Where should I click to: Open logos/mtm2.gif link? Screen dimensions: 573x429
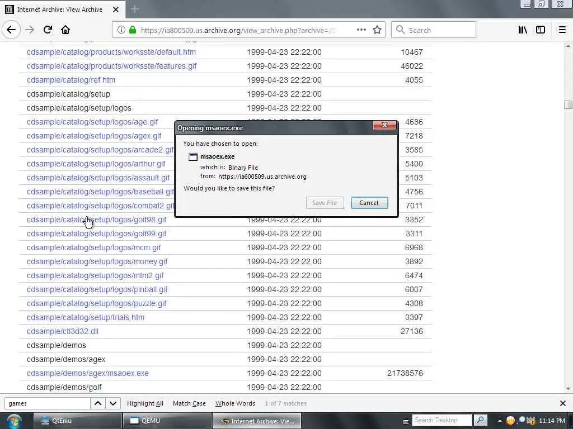coord(95,275)
